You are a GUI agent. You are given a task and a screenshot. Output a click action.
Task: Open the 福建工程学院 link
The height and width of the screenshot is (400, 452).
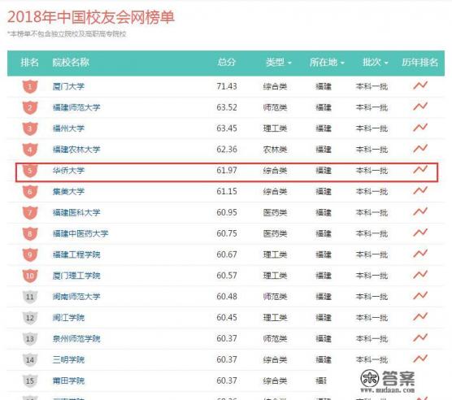click(76, 254)
